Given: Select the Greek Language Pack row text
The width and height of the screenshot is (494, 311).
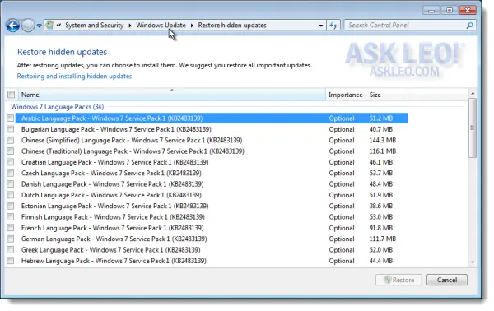Looking at the screenshot, I should click(x=110, y=250).
